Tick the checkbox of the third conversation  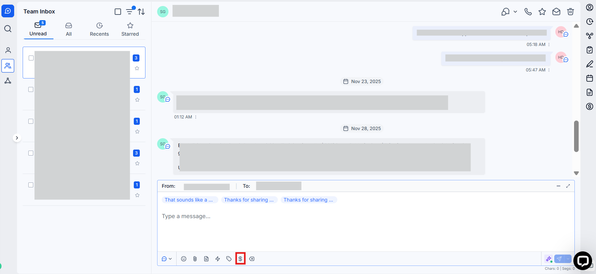(x=31, y=121)
